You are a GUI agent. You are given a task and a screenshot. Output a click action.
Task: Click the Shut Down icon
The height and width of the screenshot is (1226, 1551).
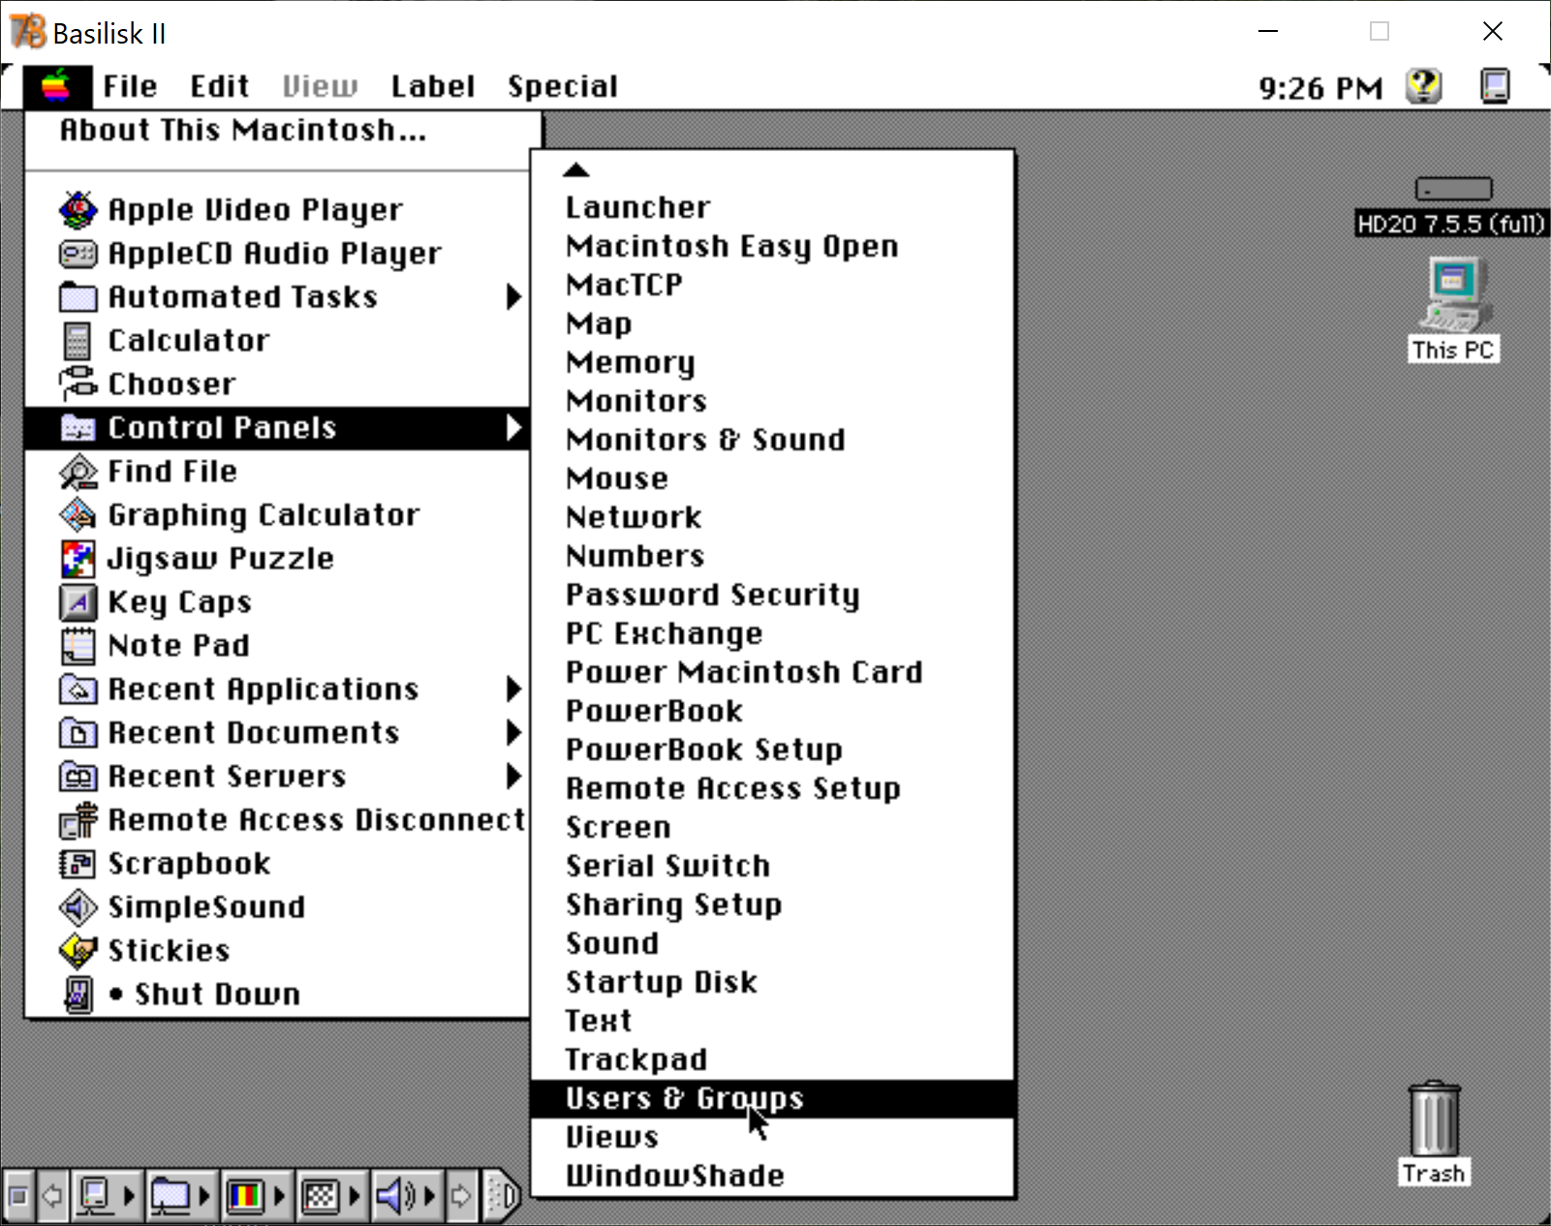[x=78, y=995]
